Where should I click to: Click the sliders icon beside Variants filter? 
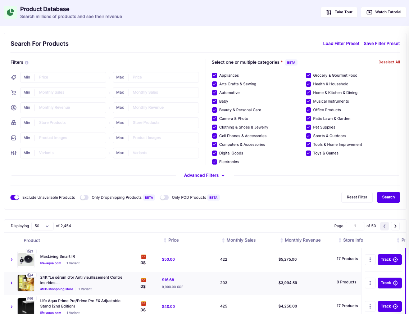pyautogui.click(x=14, y=153)
